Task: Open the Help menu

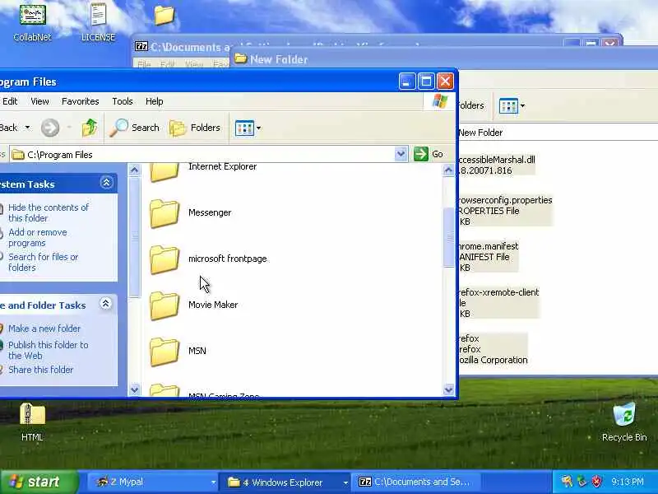Action: coord(154,101)
